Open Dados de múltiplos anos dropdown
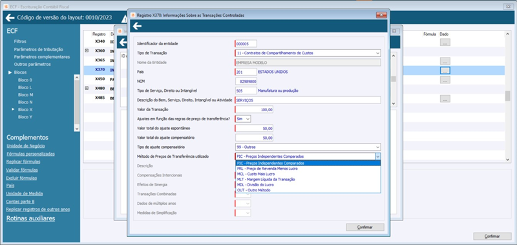Screen dimensions: 517x245 coord(248,204)
